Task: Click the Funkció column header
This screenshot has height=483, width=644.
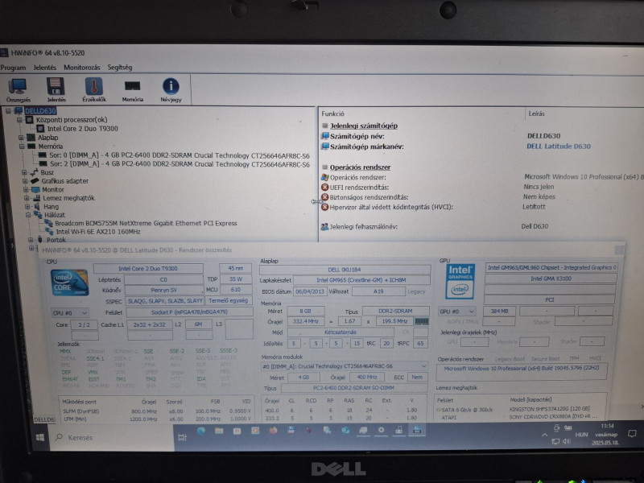Action: tap(333, 114)
